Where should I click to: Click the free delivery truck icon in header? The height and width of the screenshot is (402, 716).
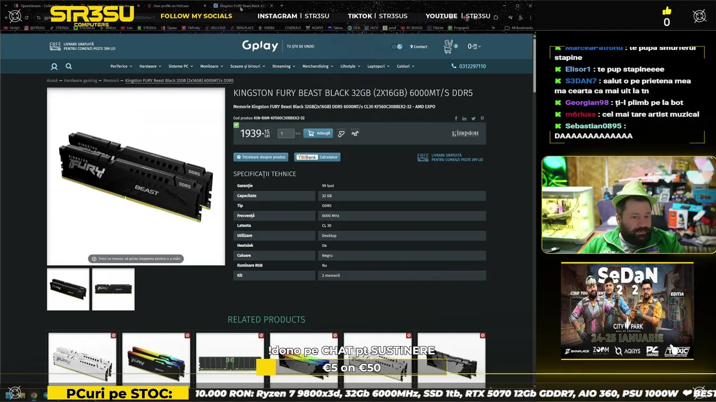[55, 46]
